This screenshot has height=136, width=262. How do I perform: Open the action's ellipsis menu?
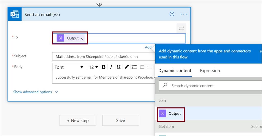[x=184, y=14]
